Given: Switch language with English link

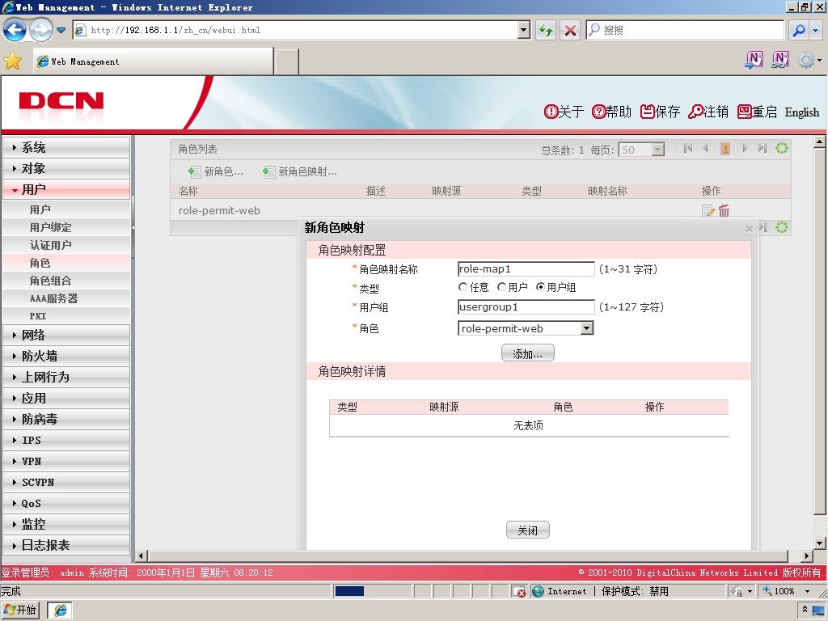Looking at the screenshot, I should 801,112.
